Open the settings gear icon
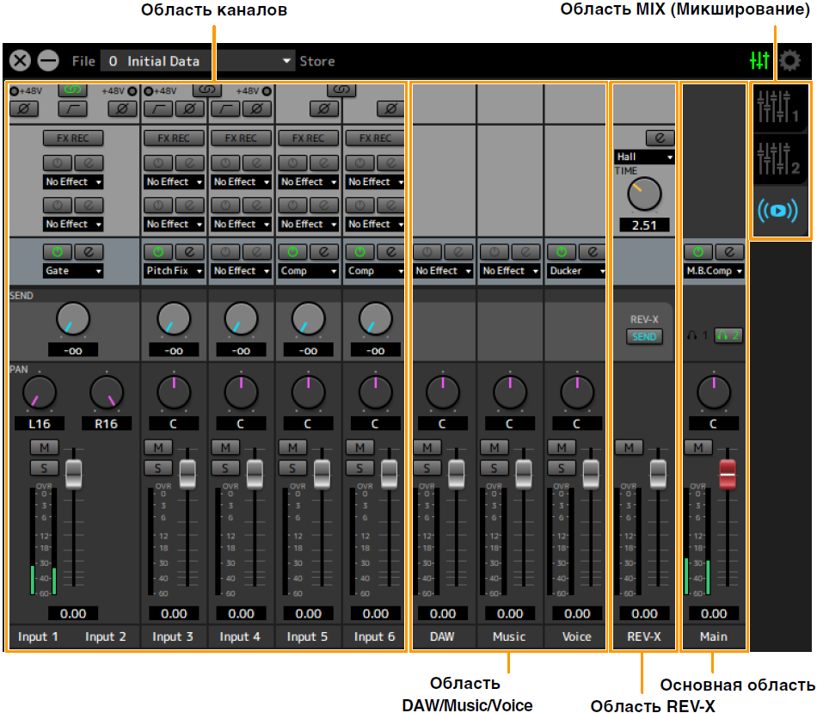 (789, 61)
